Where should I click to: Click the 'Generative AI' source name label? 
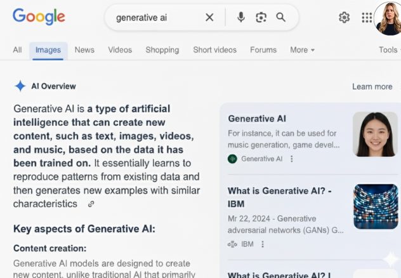[262, 159]
